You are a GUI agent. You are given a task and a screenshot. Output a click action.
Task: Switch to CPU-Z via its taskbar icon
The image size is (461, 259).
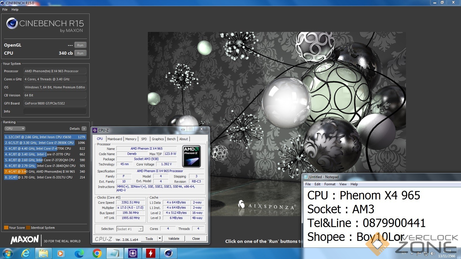point(133,253)
